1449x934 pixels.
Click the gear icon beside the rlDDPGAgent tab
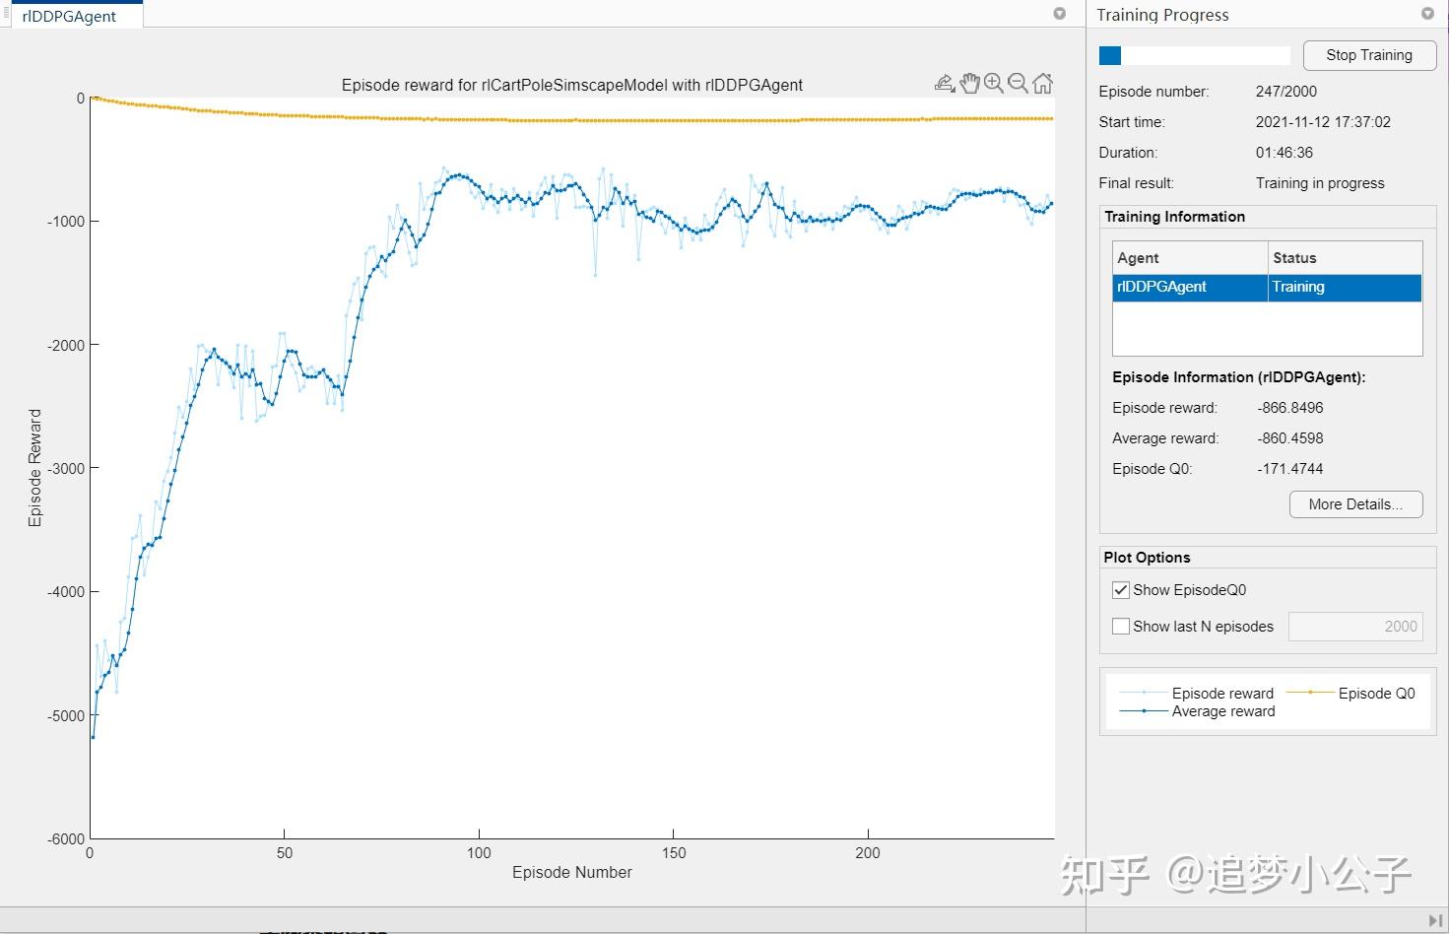click(1059, 13)
